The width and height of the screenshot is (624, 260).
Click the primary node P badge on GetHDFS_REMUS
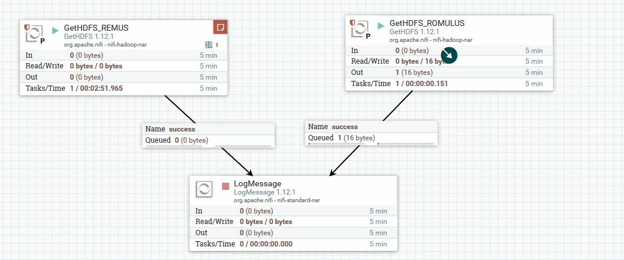[42, 41]
